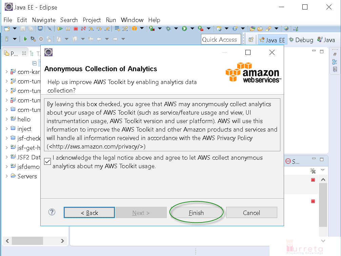This screenshot has width=341, height=256.
Task: Click right arrow of Project Explorer scrollbar
Action: 62,241
